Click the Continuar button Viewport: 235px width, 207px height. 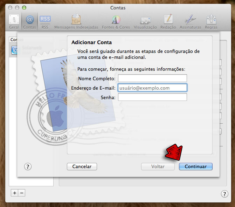[x=195, y=166]
